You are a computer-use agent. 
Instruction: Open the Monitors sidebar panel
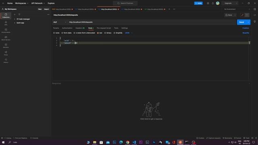pyautogui.click(x=6, y=46)
